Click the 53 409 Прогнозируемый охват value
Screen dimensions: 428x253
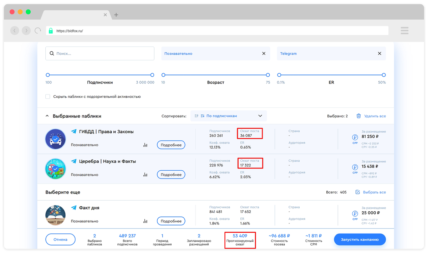[240, 236]
